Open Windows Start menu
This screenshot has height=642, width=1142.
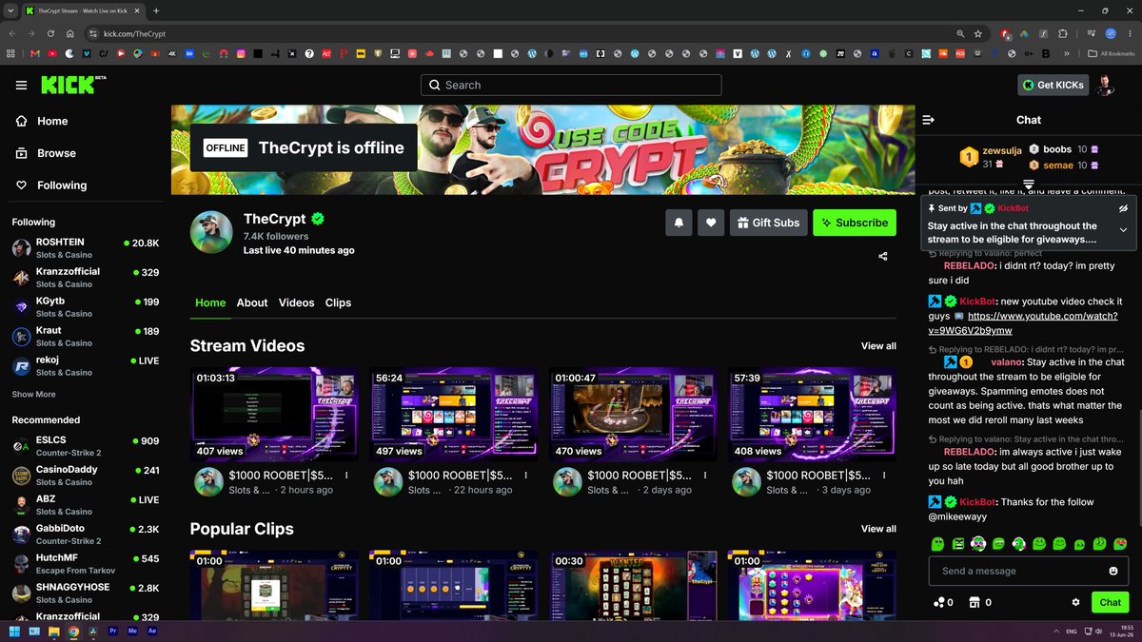pos(14,631)
